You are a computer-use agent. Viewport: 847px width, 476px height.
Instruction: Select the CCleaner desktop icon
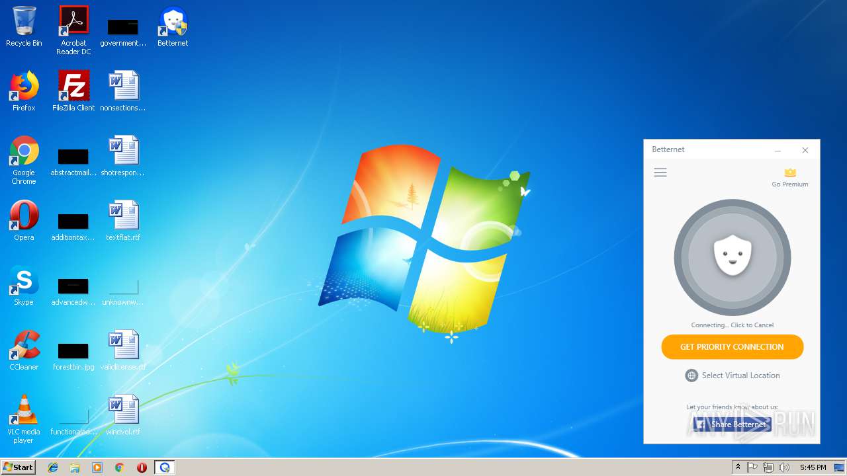click(x=24, y=351)
